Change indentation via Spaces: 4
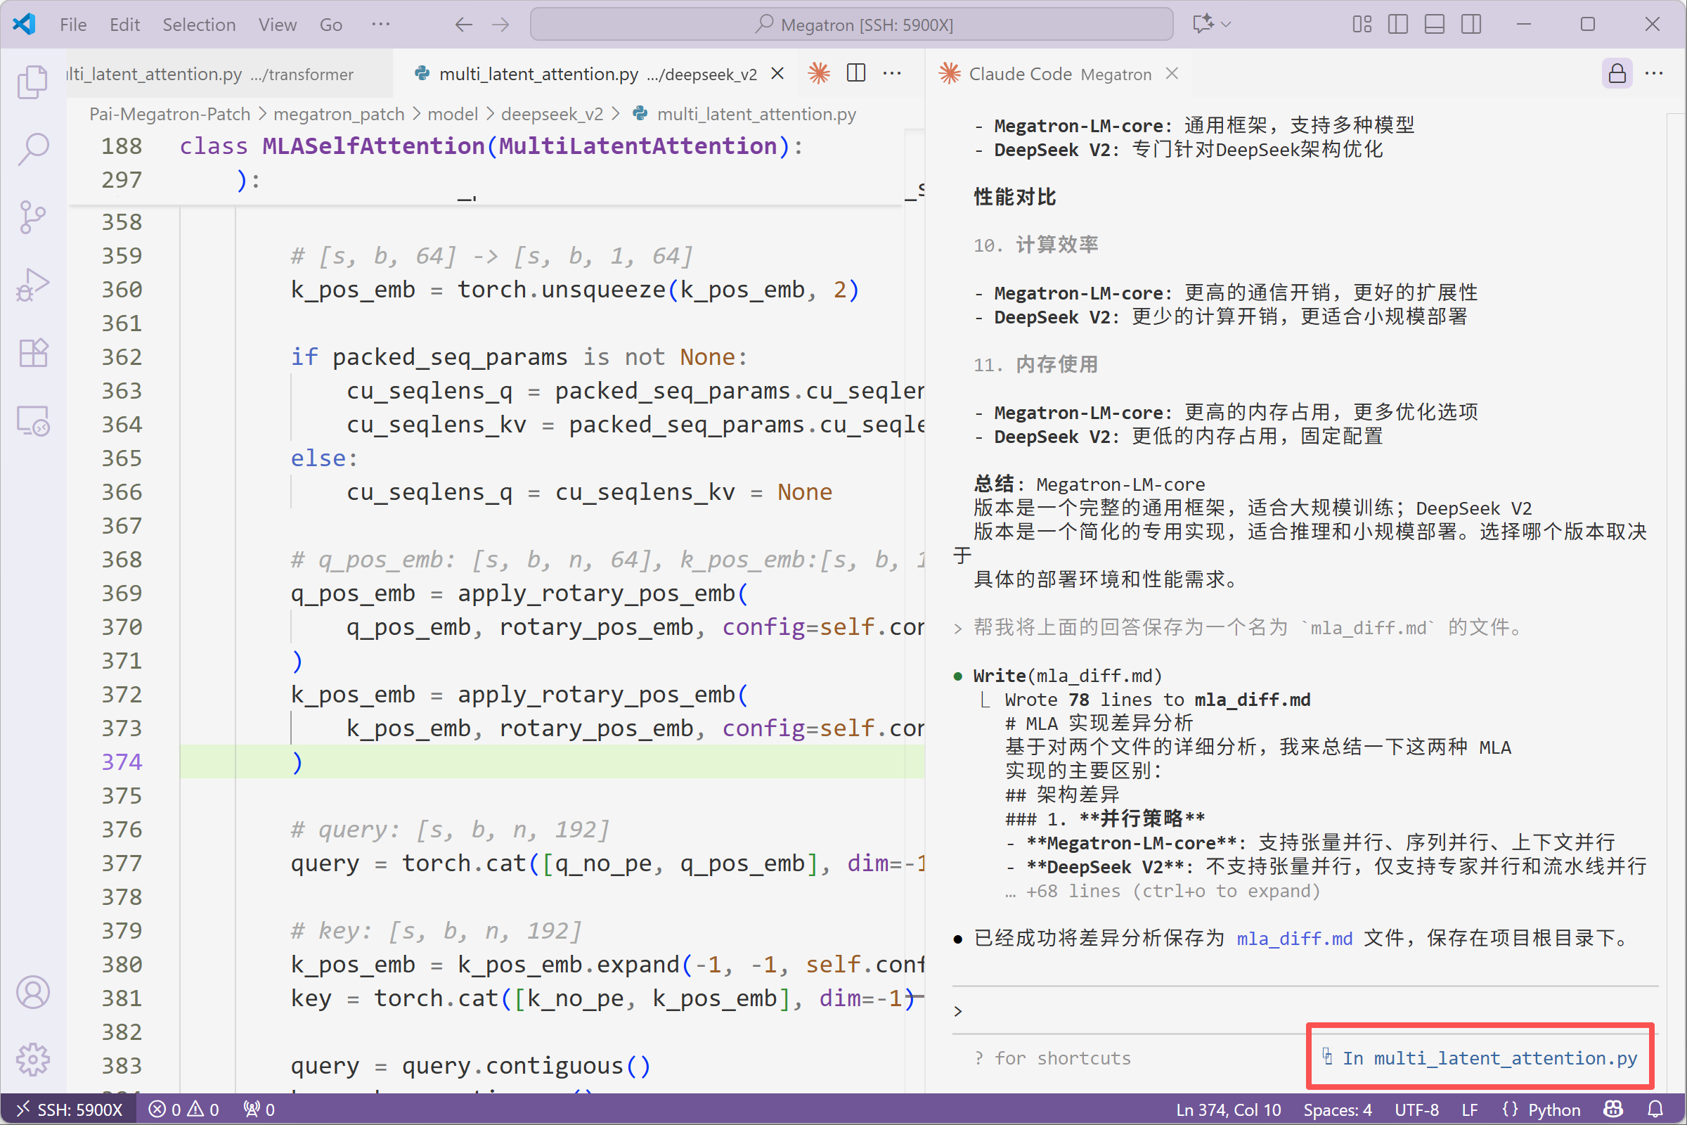 (1337, 1110)
